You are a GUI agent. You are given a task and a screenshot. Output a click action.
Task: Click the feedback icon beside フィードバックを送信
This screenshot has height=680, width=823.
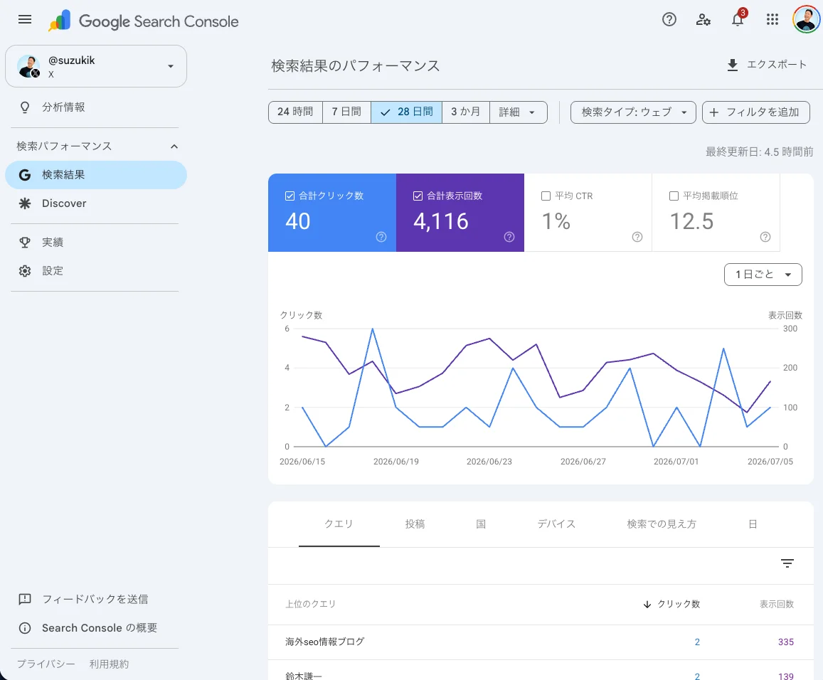[25, 599]
